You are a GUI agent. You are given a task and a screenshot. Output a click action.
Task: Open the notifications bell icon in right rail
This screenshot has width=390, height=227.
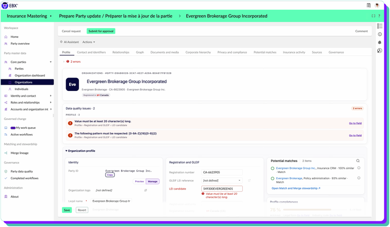click(x=380, y=42)
